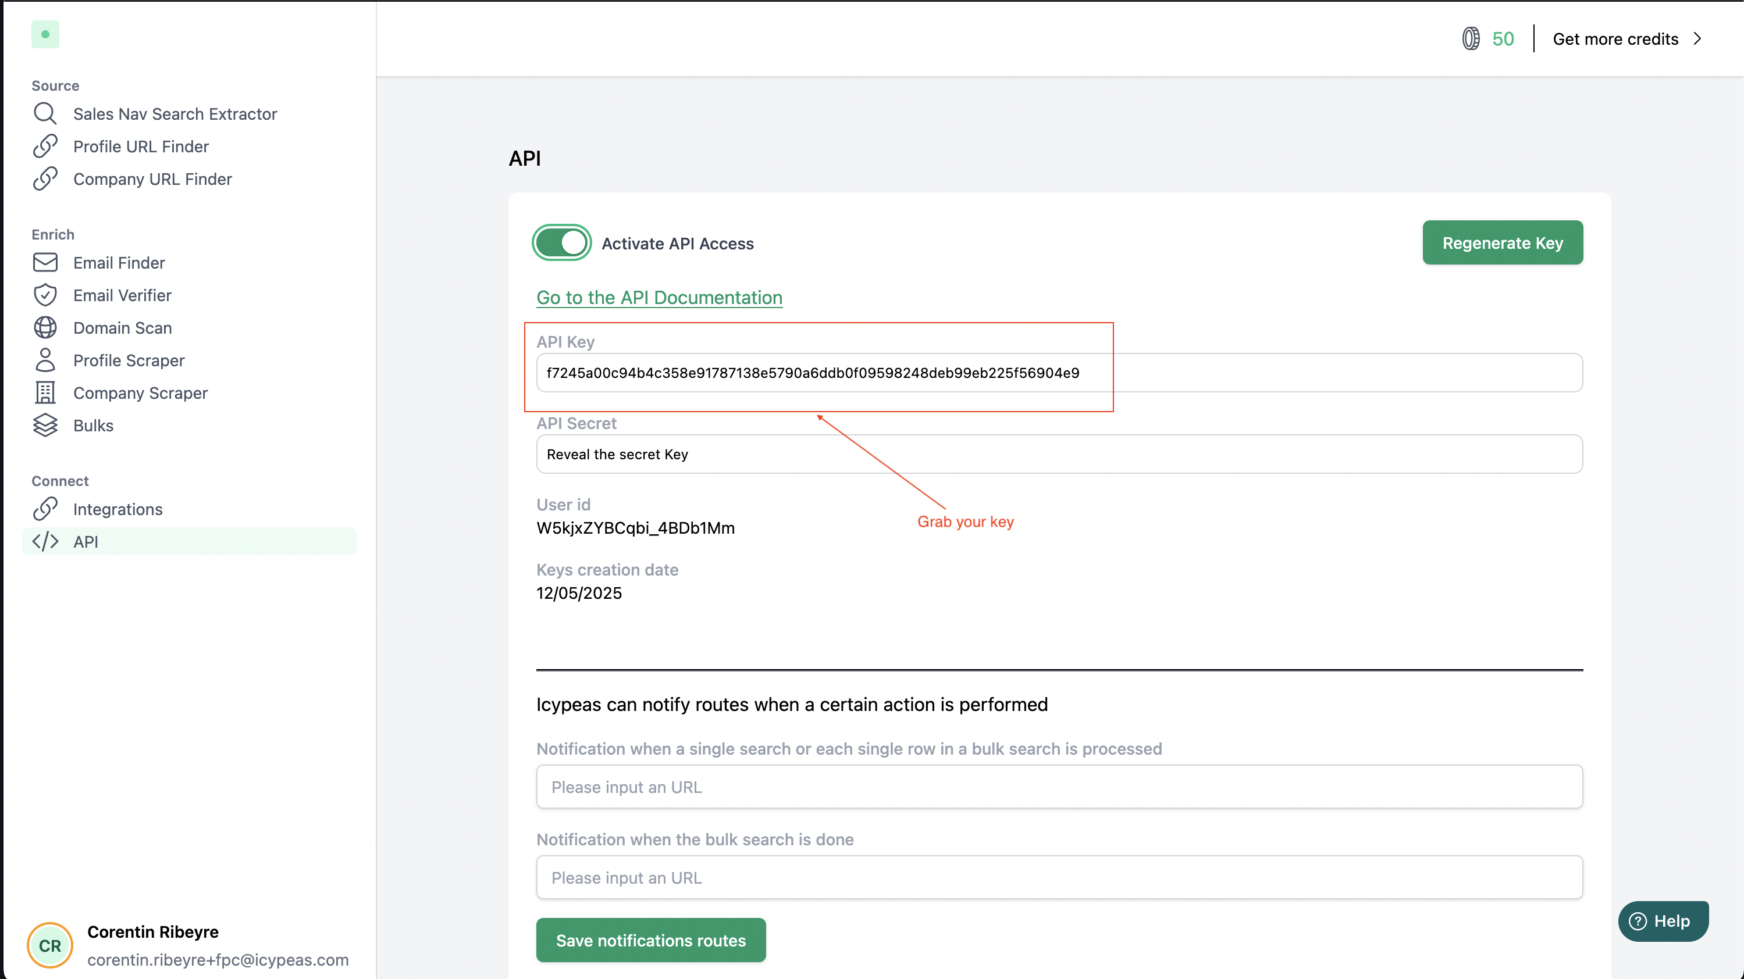Click Icypeas can notify routes heading
This screenshot has width=1744, height=979.
pyautogui.click(x=792, y=705)
